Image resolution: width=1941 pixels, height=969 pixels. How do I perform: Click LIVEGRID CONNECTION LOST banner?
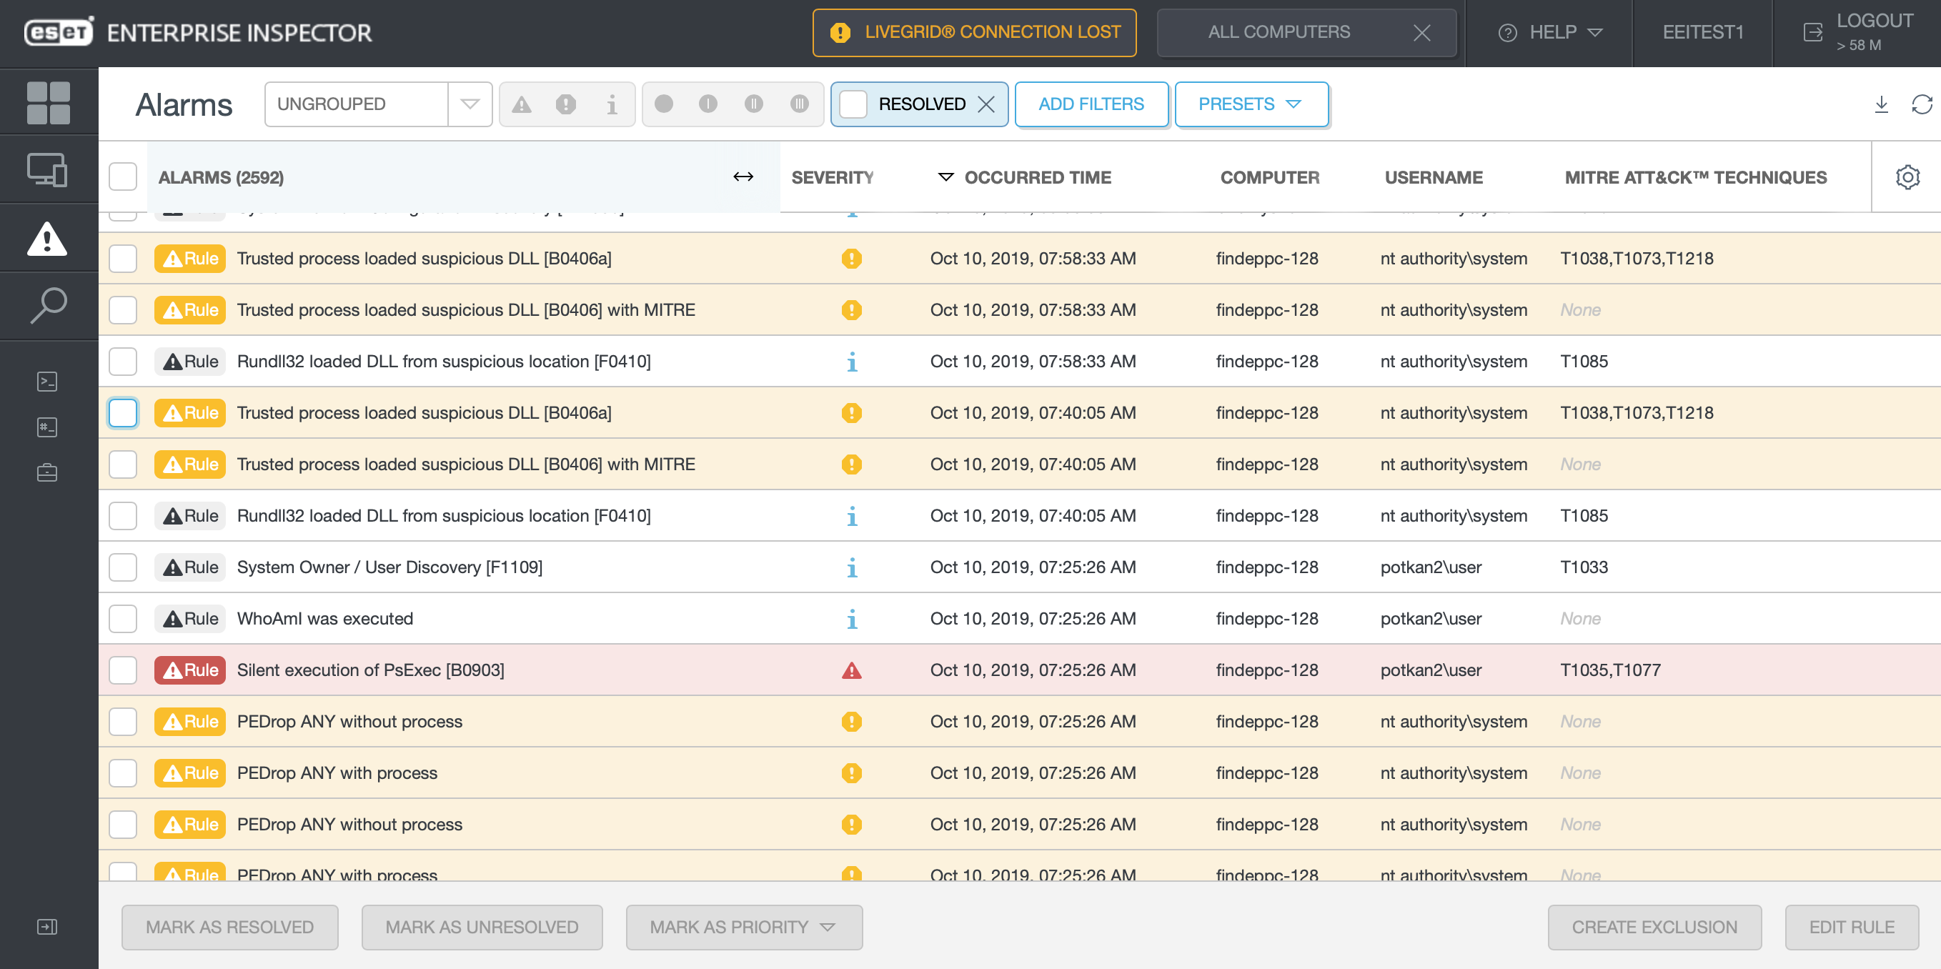coord(974,32)
